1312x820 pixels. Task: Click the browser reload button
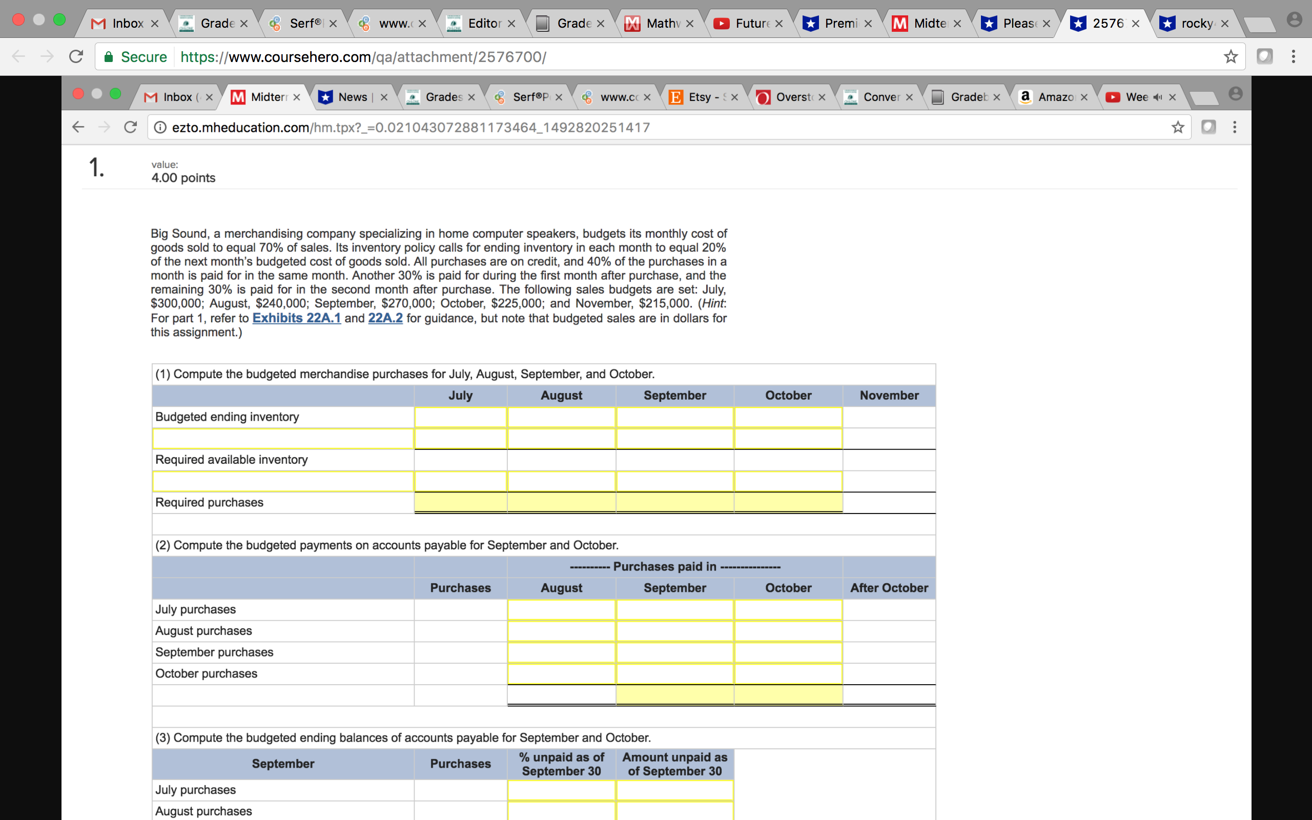(x=76, y=56)
